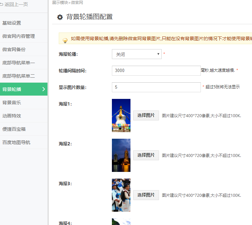The height and width of the screenshot is (225, 252).
Task: Click the 海报1 white pagoda thumbnail
Action: pos(121,115)
